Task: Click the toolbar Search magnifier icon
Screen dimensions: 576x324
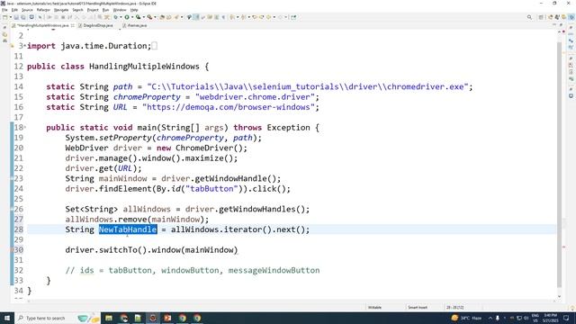Action: coord(529,17)
